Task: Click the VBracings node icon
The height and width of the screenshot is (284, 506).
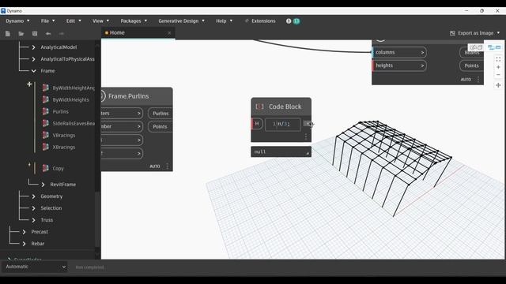Action: click(x=46, y=135)
